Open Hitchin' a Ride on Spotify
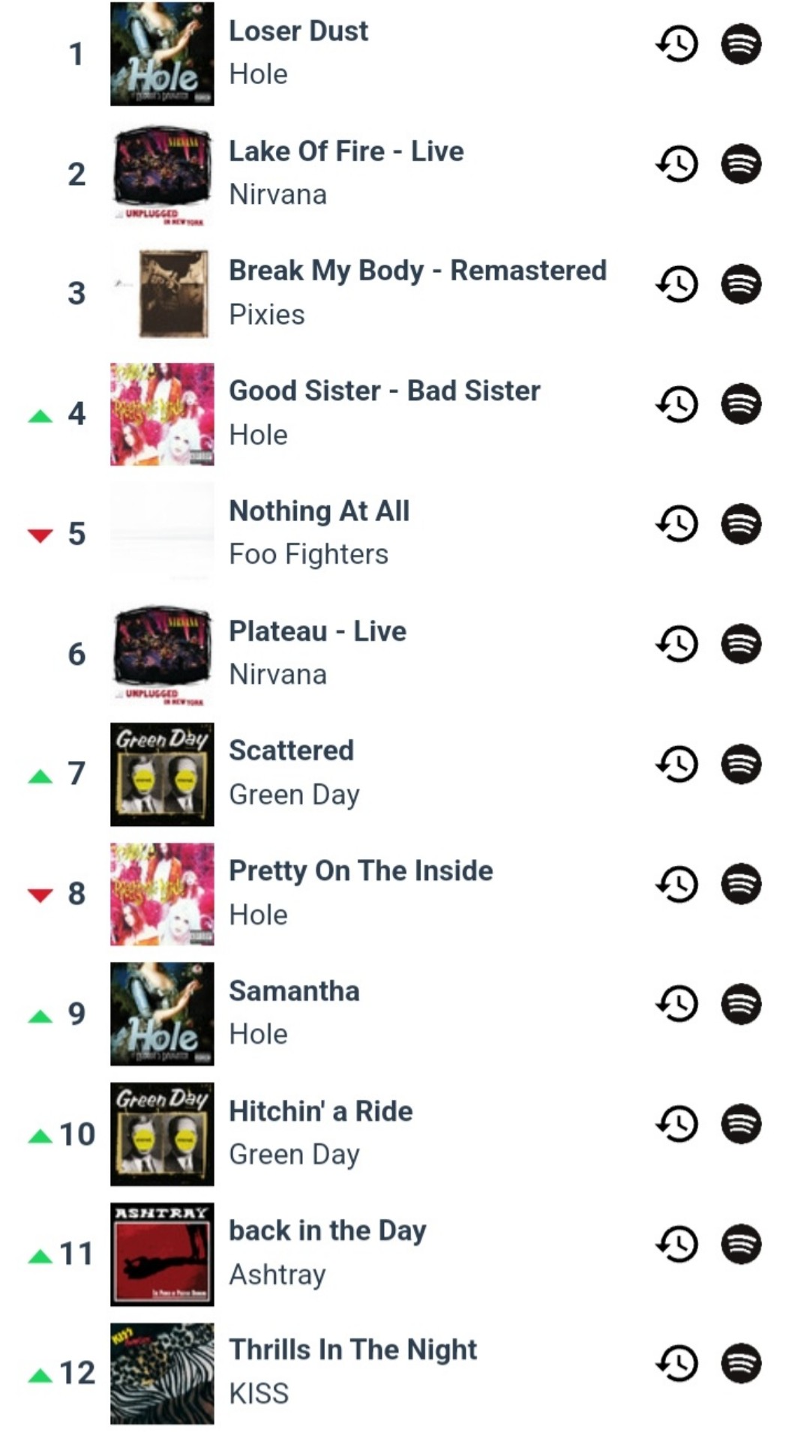 pyautogui.click(x=741, y=1124)
